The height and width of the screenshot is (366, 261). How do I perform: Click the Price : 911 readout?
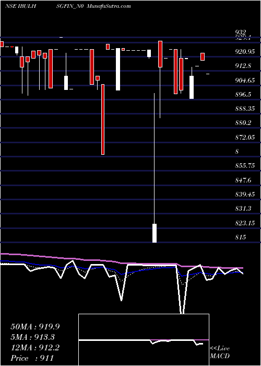click(x=32, y=358)
